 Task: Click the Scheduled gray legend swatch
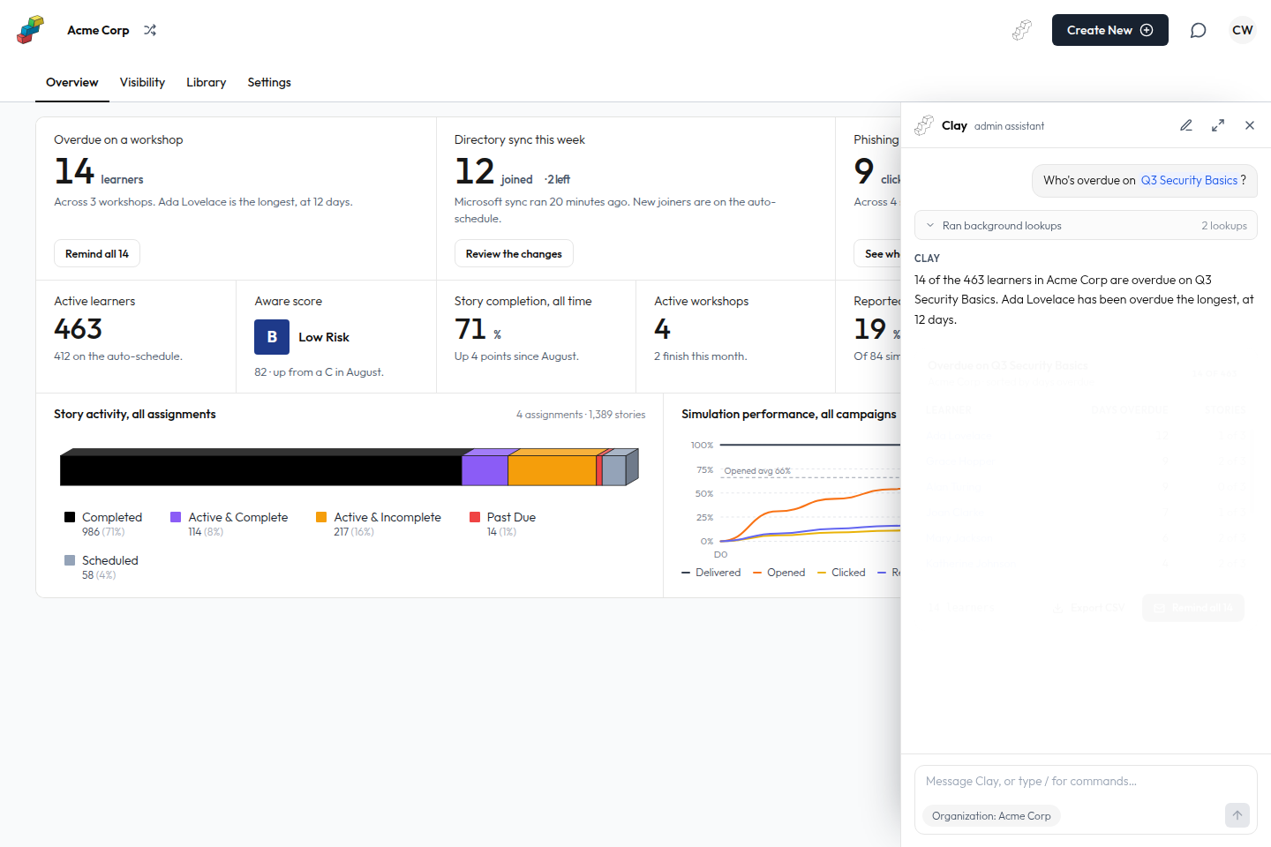coord(70,560)
